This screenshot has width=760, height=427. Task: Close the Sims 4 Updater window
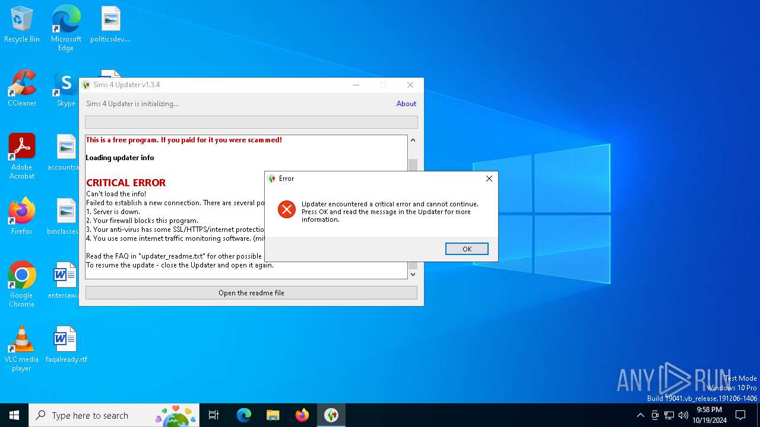pyautogui.click(x=410, y=85)
